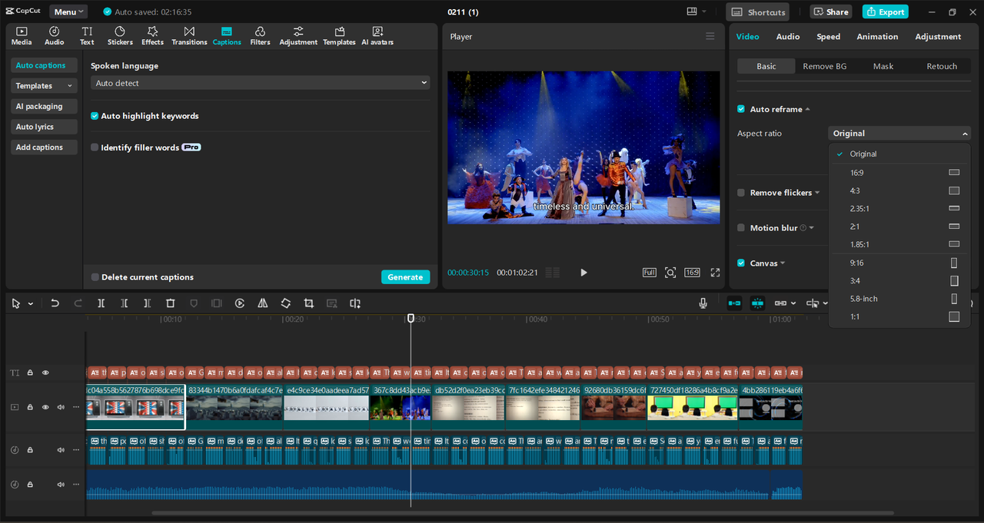The height and width of the screenshot is (523, 984).
Task: Open the selection tool dropdown arrow
Action: pyautogui.click(x=31, y=304)
